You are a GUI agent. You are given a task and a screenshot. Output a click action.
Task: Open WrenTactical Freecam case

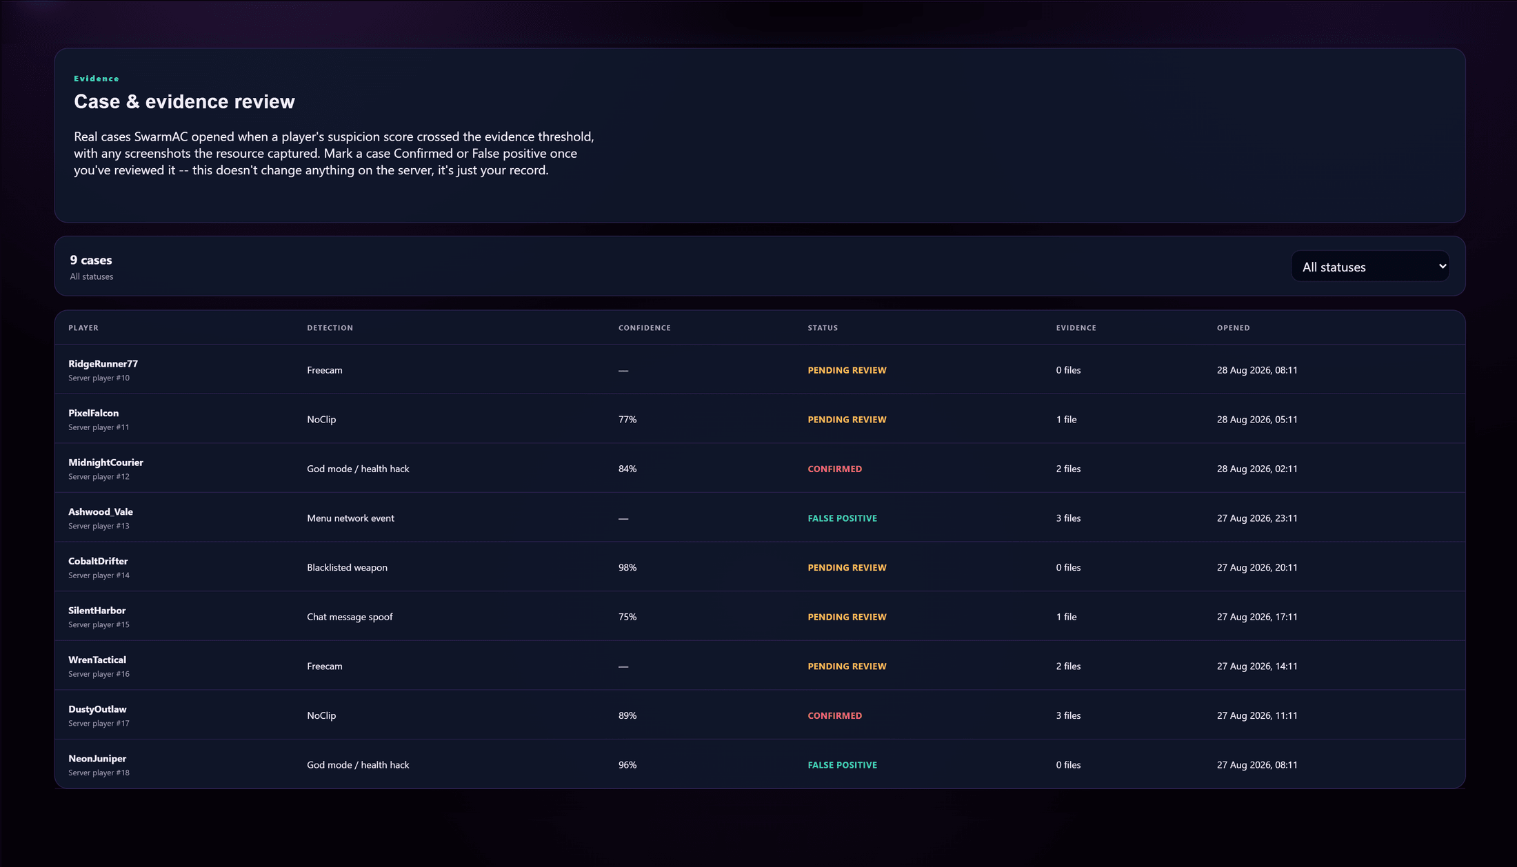click(x=760, y=666)
